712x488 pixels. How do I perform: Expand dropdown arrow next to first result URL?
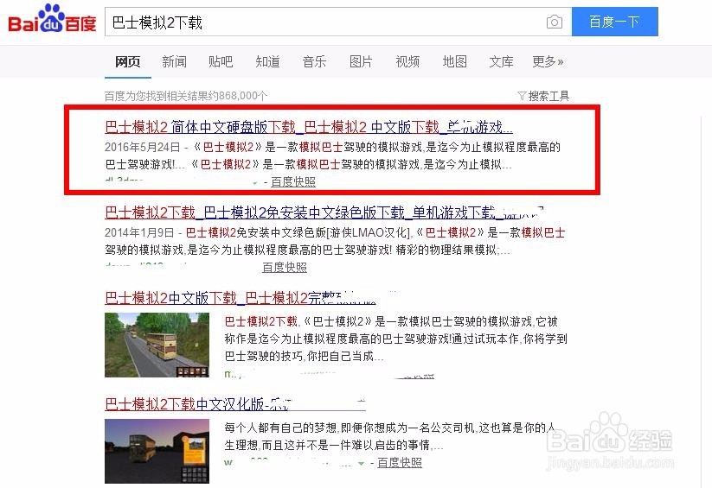point(255,183)
